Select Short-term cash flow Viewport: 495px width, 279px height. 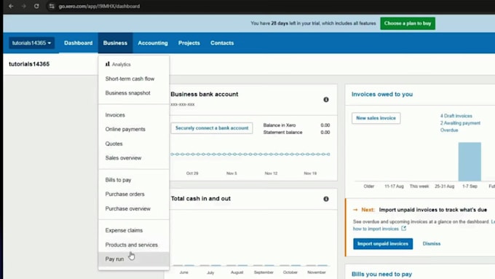[x=133, y=79]
